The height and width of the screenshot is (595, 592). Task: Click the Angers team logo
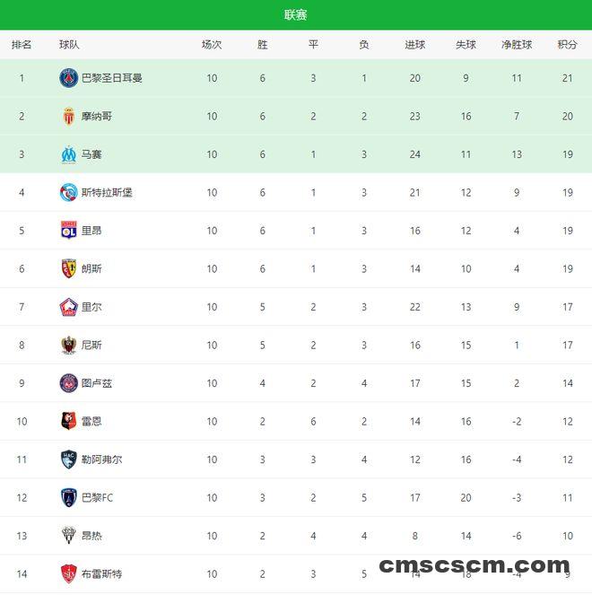(x=69, y=536)
